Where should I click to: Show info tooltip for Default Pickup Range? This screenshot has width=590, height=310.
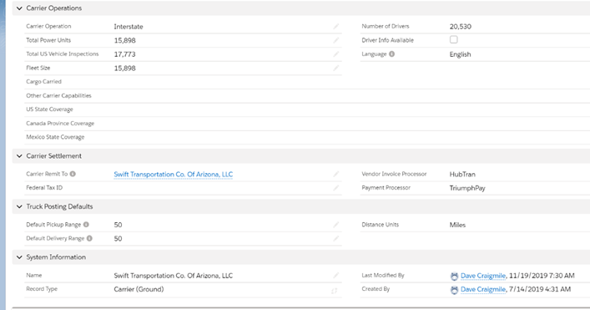tap(86, 225)
